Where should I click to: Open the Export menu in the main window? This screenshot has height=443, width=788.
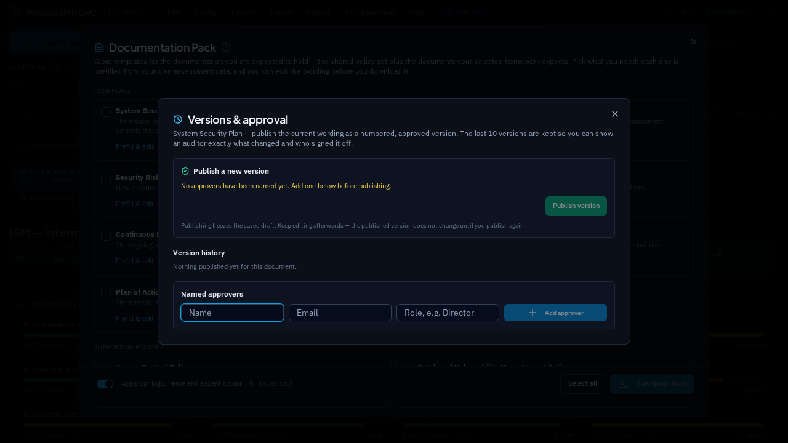click(x=281, y=12)
